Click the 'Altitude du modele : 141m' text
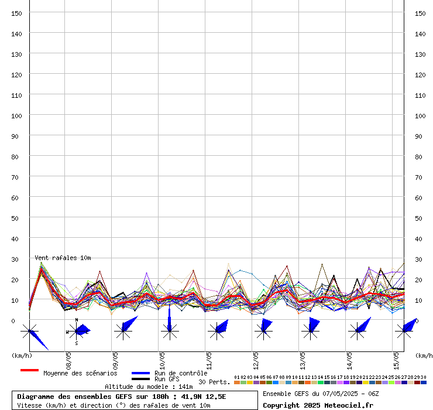This screenshot has width=433, height=410. tap(149, 387)
